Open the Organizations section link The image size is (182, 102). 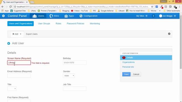pos(128,62)
